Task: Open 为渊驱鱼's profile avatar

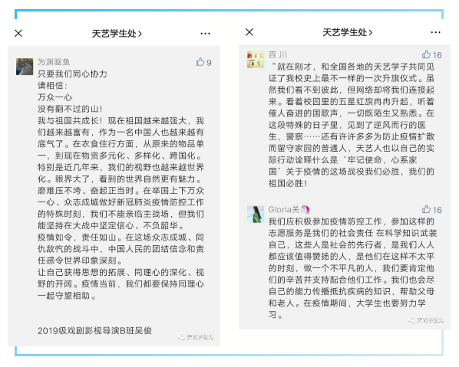Action: coord(25,67)
